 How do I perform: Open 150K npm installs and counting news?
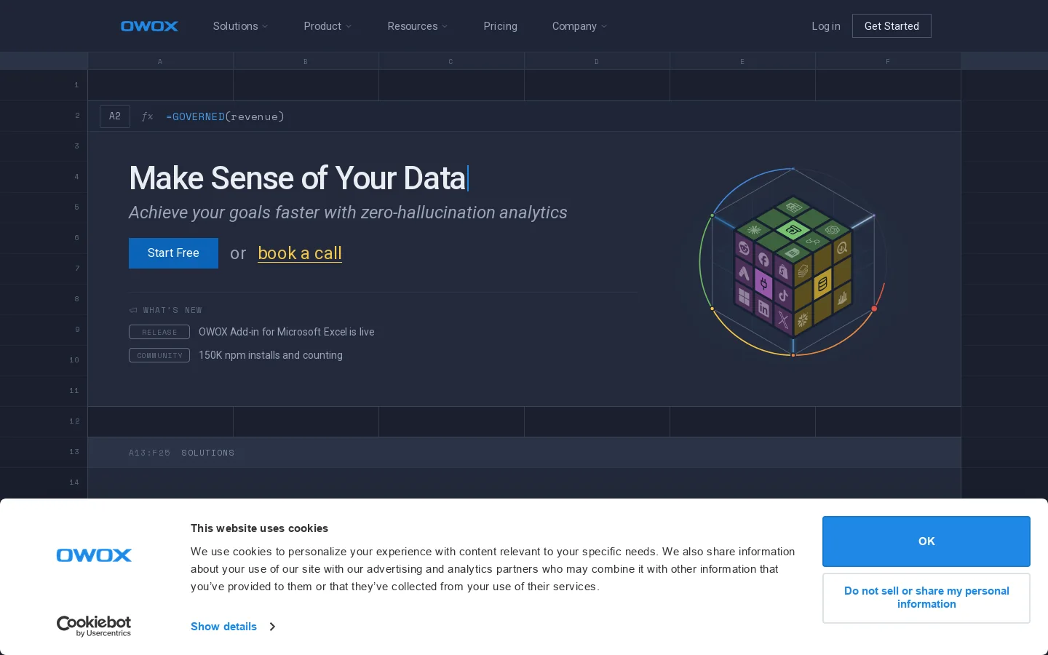(271, 355)
